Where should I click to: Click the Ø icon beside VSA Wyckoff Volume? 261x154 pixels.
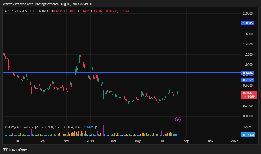point(97,127)
